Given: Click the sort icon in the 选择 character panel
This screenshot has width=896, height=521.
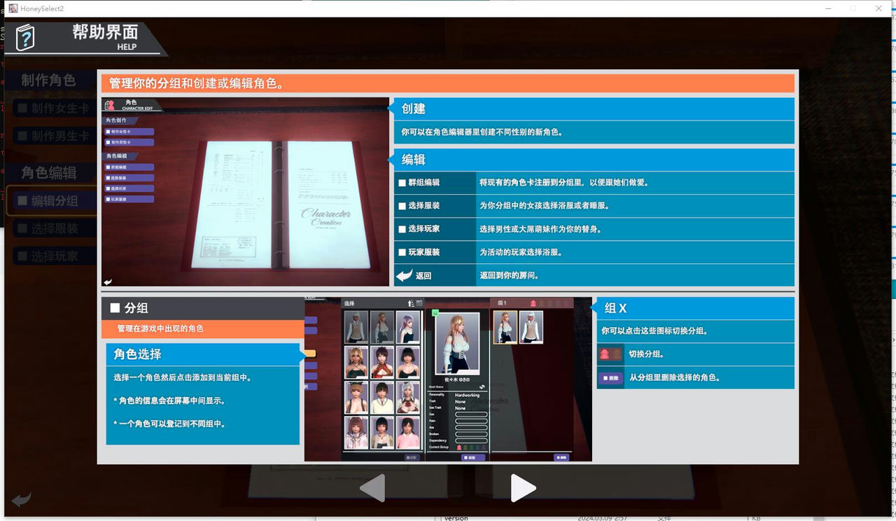Looking at the screenshot, I should pyautogui.click(x=411, y=303).
